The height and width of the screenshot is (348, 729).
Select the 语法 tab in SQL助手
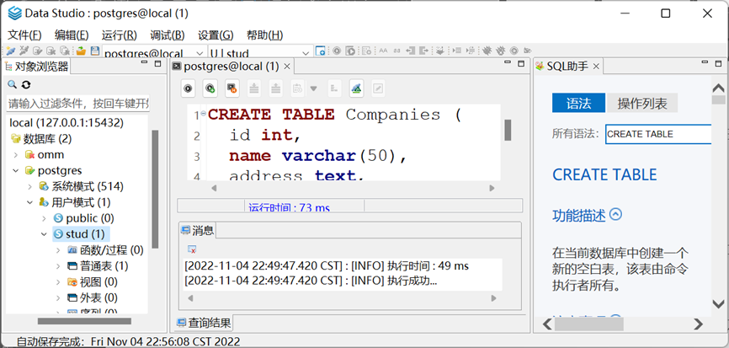[x=579, y=103]
